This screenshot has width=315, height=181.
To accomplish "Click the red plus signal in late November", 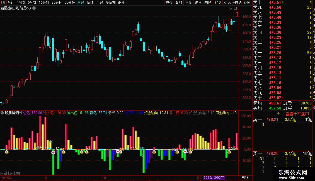I will (x=185, y=151).
